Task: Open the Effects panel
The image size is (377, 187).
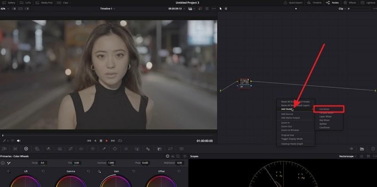Action: 350,3
